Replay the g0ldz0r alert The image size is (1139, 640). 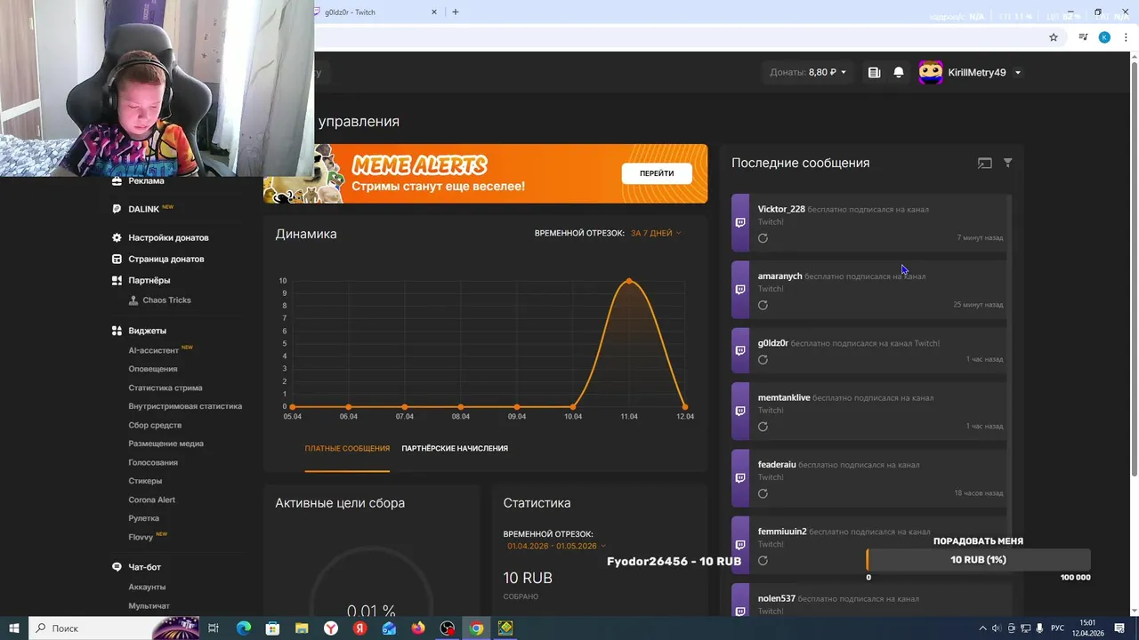coord(763,360)
